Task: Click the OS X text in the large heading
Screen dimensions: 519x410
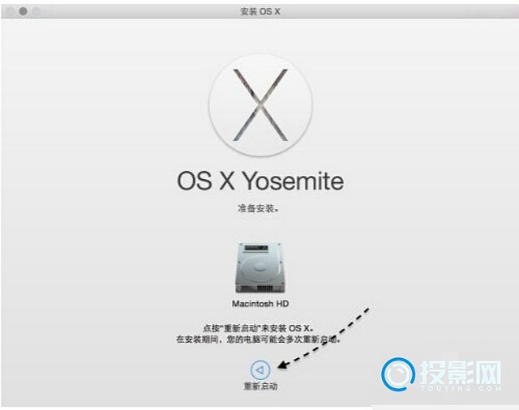Action: 206,182
